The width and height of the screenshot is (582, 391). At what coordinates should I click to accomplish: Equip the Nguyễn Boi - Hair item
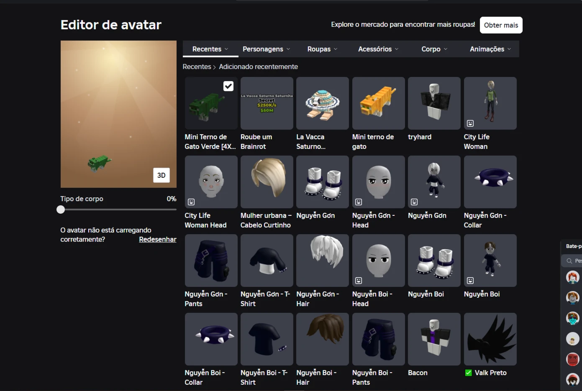323,339
